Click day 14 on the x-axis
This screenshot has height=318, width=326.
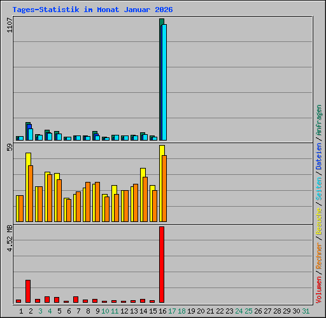(143, 311)
